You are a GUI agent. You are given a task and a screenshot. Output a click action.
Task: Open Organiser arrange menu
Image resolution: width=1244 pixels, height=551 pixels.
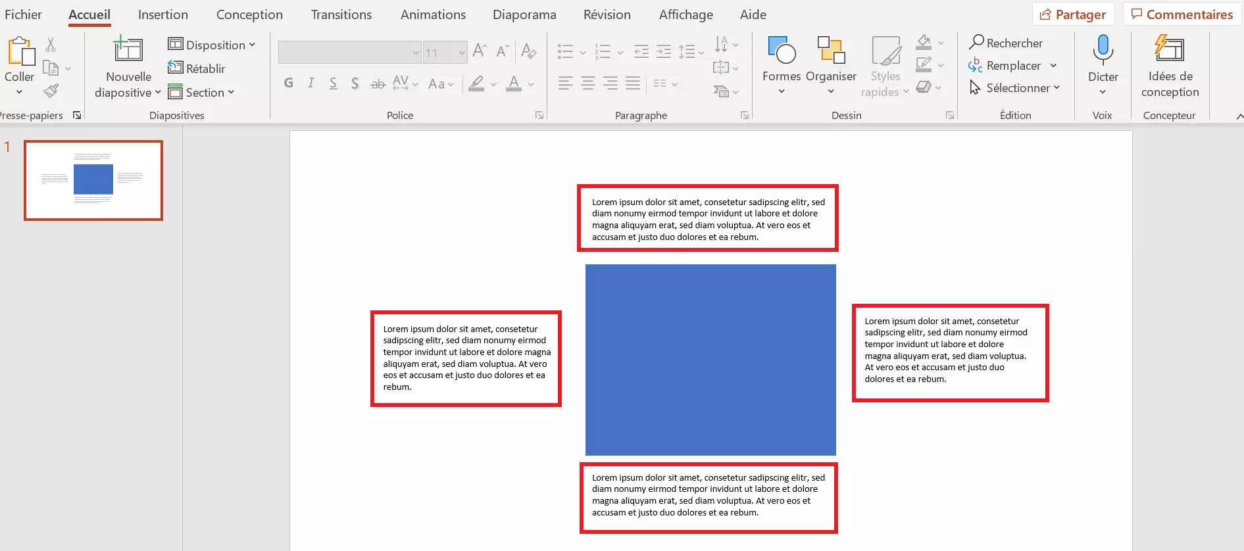(x=831, y=65)
